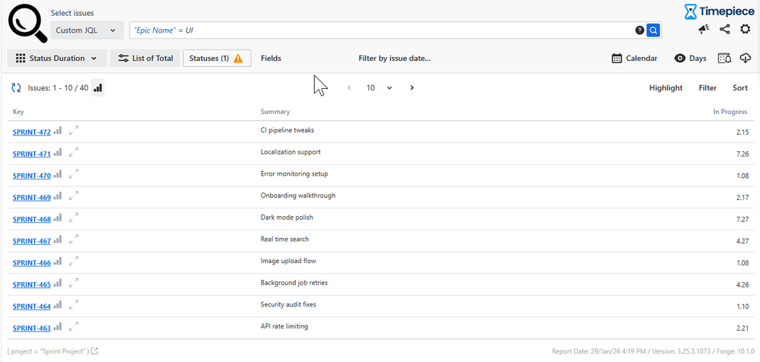The image size is (760, 362).
Task: Open the Fields selector
Action: click(271, 58)
